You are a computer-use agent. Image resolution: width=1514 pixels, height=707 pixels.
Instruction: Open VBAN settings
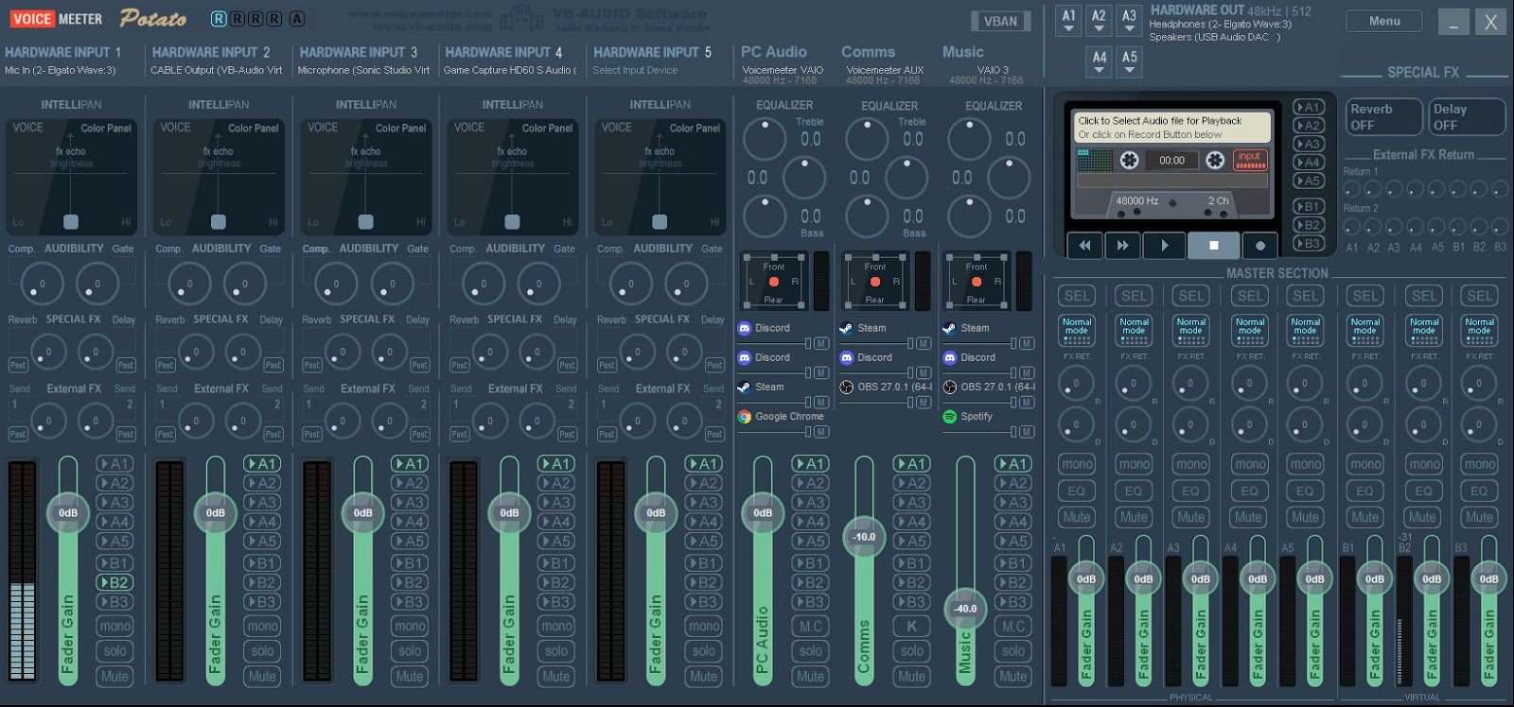tap(1000, 21)
